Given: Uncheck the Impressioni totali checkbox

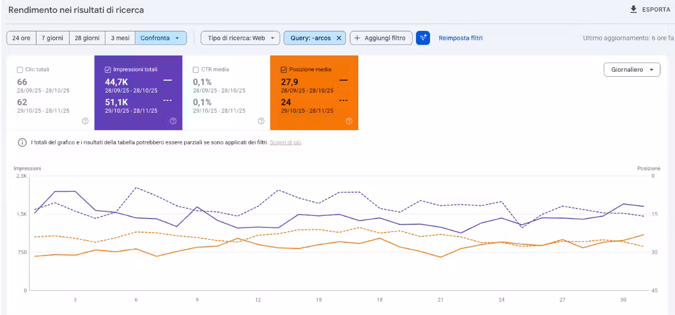Looking at the screenshot, I should 108,70.
